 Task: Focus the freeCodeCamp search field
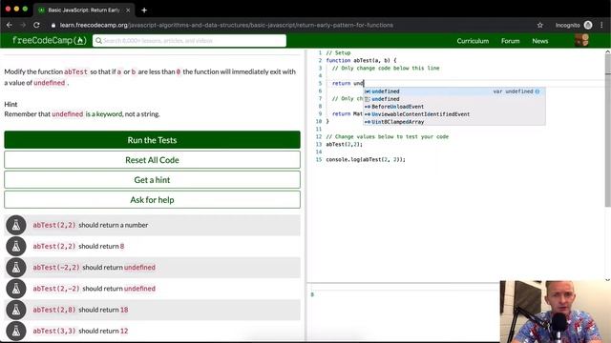(189, 40)
